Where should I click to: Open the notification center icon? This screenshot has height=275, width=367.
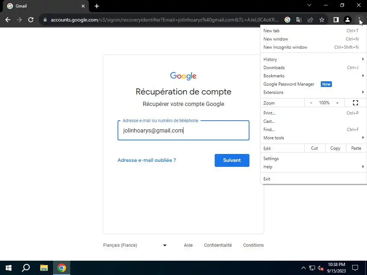(x=355, y=268)
